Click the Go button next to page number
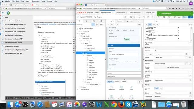This screenshot has height=109, width=194. pyautogui.click(x=134, y=17)
